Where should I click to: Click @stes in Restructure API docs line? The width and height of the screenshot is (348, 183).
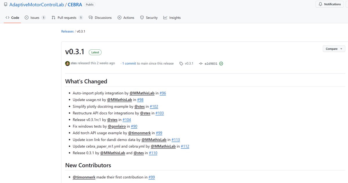click(145, 113)
